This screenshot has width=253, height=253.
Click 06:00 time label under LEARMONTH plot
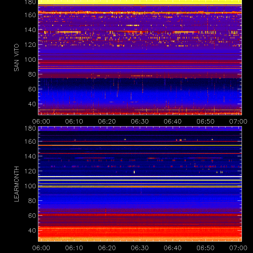[x=41, y=248]
